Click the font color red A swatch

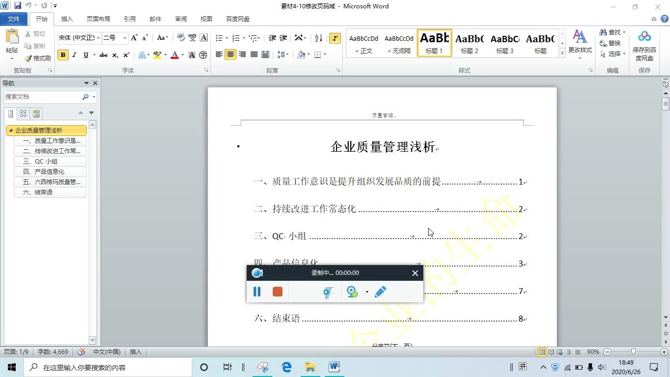(x=174, y=55)
